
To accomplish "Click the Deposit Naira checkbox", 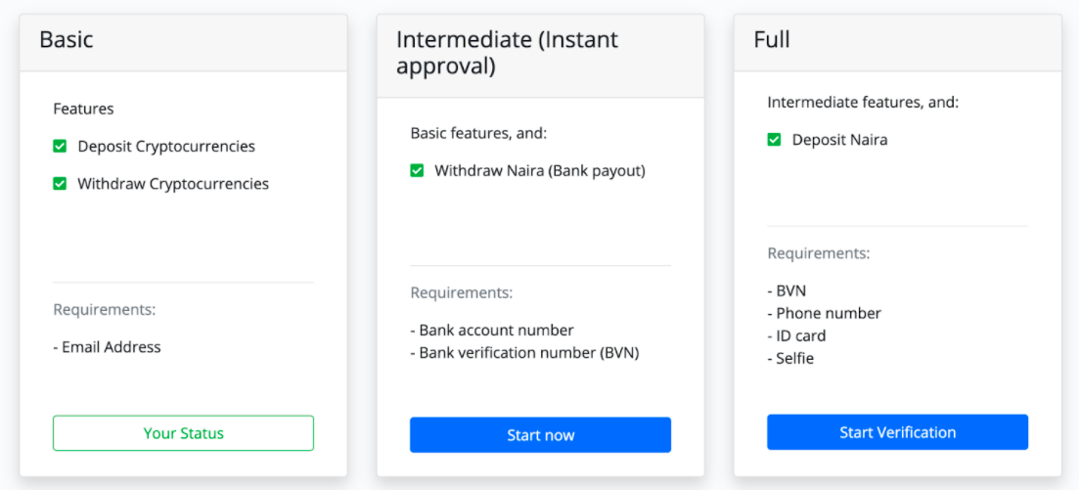I will [x=774, y=140].
